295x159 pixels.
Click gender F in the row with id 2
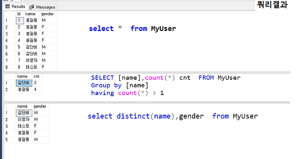48,27
